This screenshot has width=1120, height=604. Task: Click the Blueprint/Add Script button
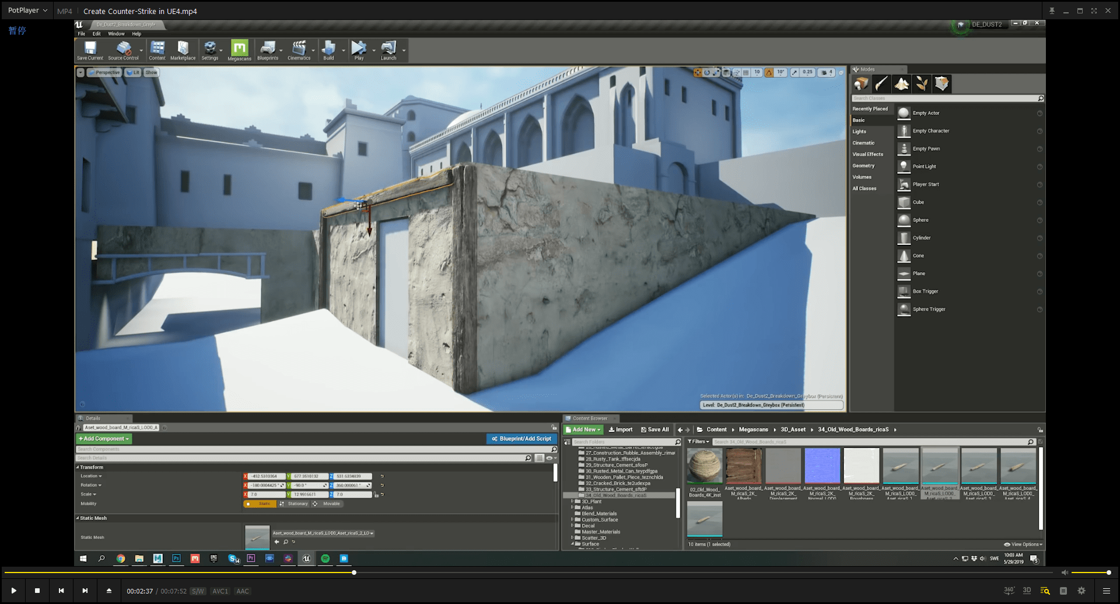coord(521,439)
